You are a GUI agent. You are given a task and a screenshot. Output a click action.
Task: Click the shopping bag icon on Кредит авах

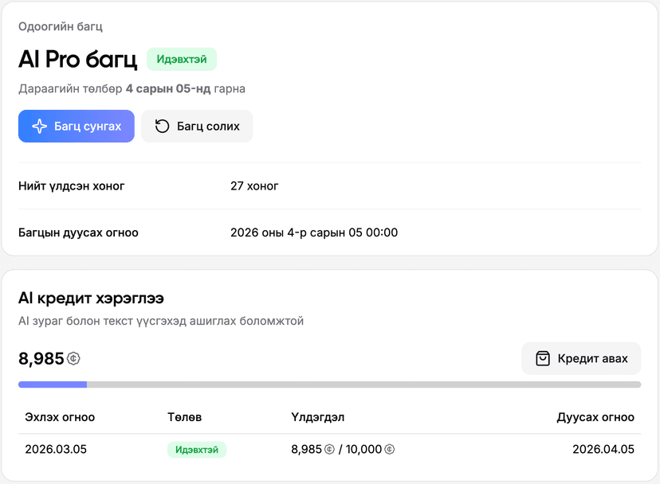click(543, 359)
